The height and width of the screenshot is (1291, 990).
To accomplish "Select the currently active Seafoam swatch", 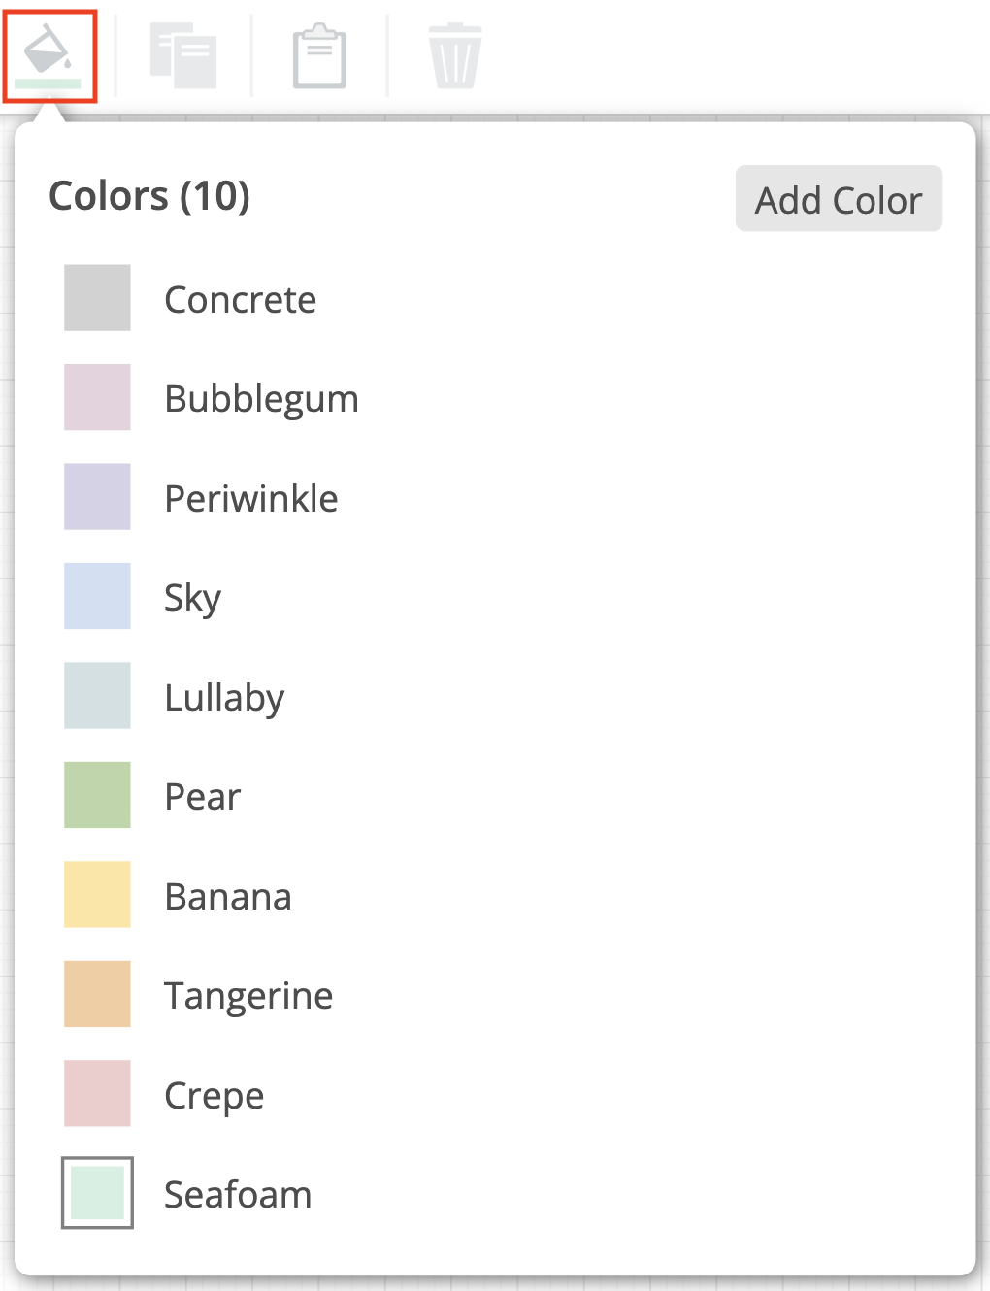I will [x=97, y=1193].
